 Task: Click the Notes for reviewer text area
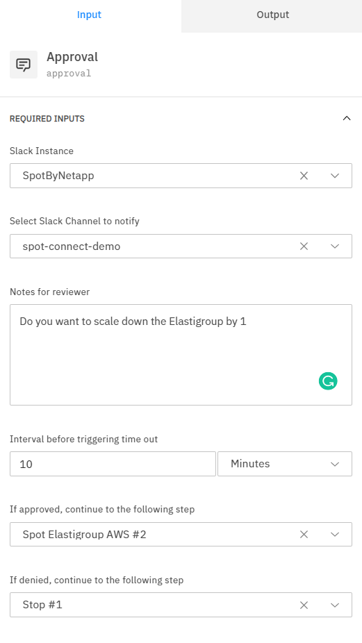181,355
